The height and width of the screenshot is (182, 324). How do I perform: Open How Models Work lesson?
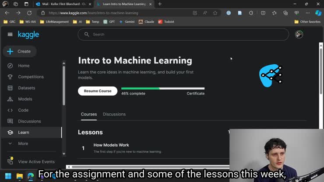[111, 145]
